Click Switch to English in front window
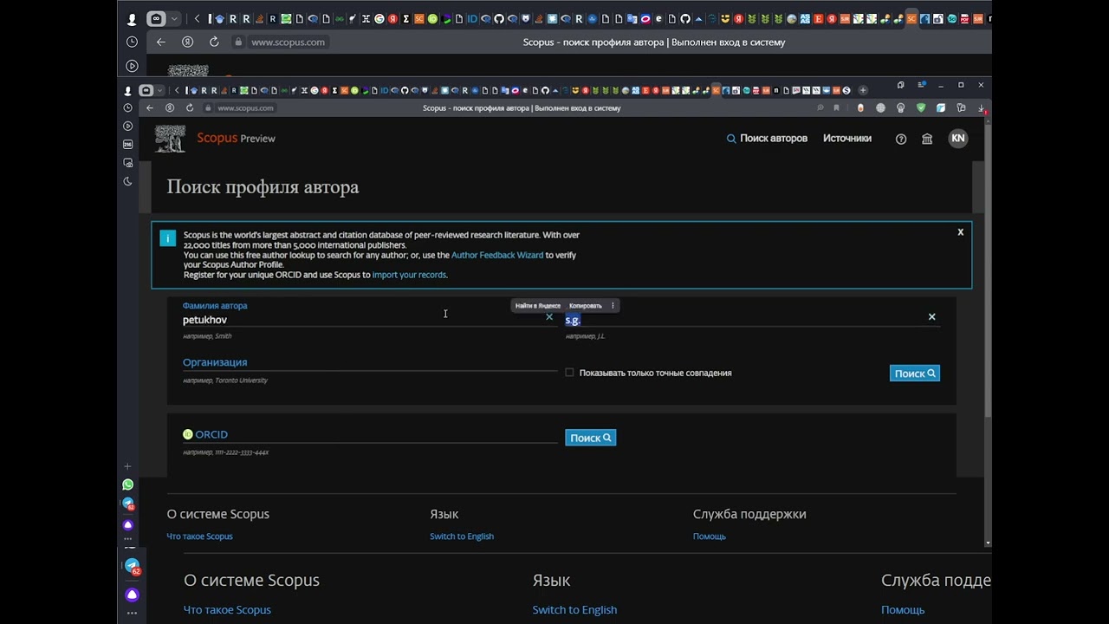Viewport: 1109px width, 624px height. click(x=462, y=536)
